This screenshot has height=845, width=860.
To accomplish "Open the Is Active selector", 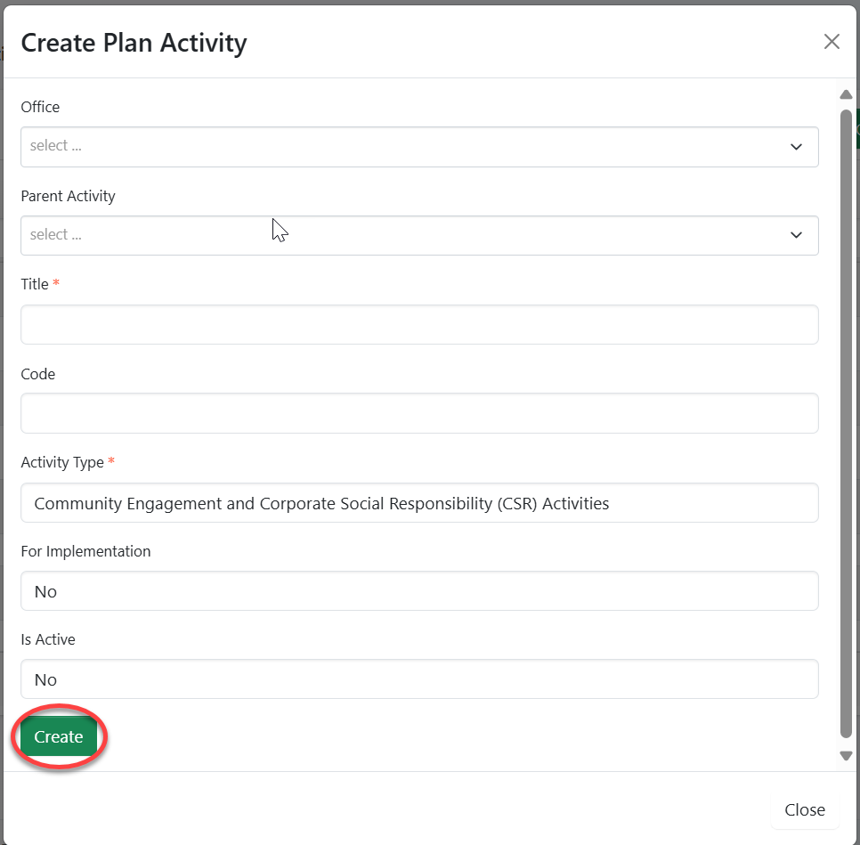I will [419, 679].
